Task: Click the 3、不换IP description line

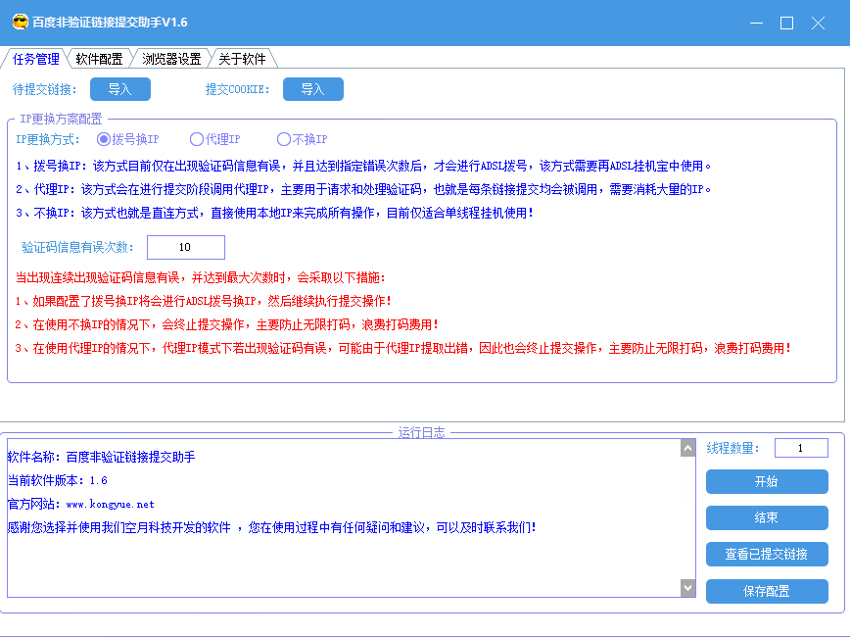Action: click(x=274, y=214)
